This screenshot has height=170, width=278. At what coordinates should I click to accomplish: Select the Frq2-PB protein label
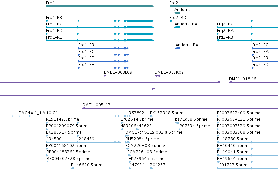(x=260, y=58)
